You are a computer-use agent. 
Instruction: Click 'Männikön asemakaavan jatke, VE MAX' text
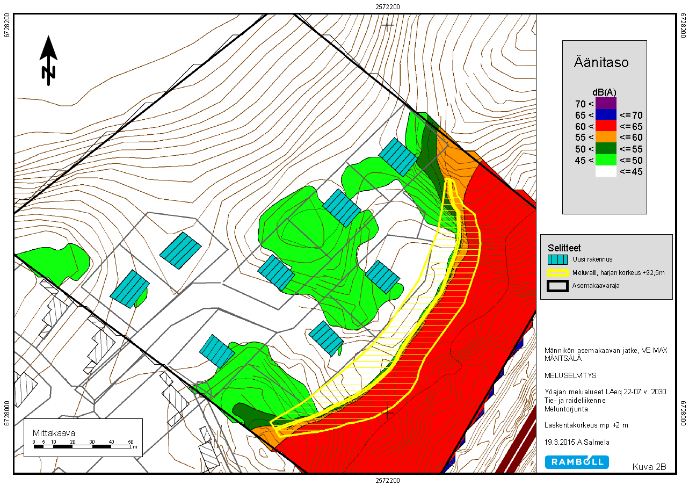[x=606, y=350]
